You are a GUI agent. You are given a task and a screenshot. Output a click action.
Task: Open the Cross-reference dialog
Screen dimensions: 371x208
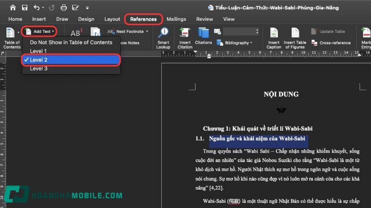[331, 43]
